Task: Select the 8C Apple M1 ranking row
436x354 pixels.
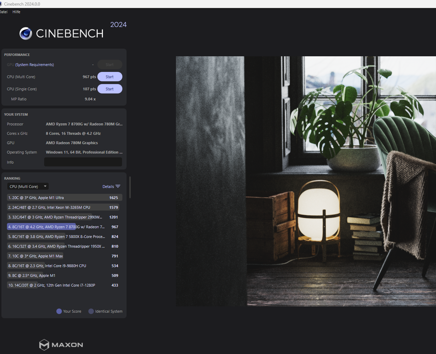Action: pos(65,275)
